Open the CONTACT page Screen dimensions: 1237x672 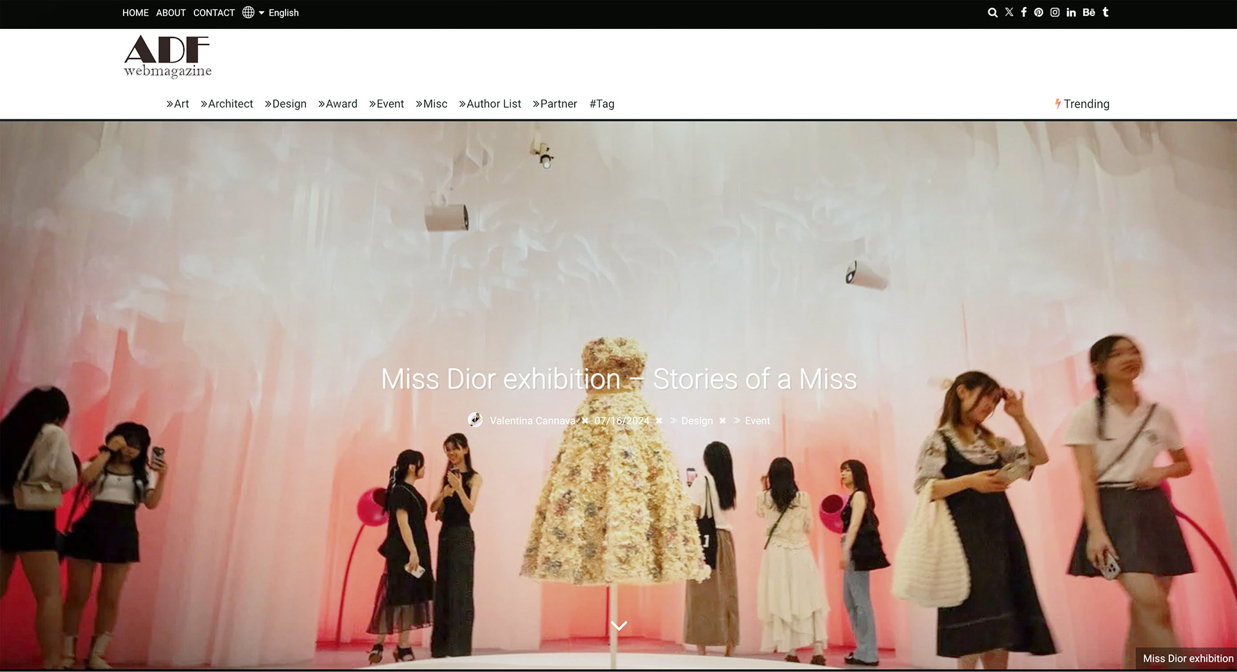click(x=214, y=13)
